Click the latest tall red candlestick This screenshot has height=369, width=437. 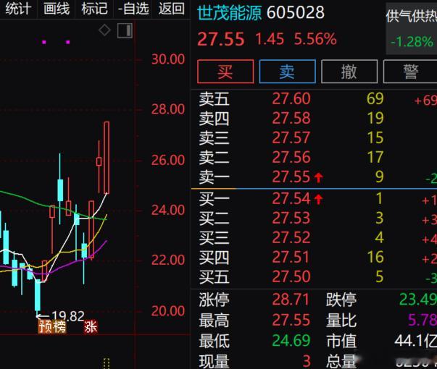pyautogui.click(x=107, y=158)
